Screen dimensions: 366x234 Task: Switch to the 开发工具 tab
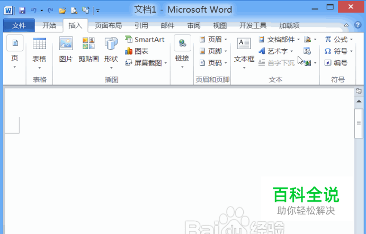[253, 25]
